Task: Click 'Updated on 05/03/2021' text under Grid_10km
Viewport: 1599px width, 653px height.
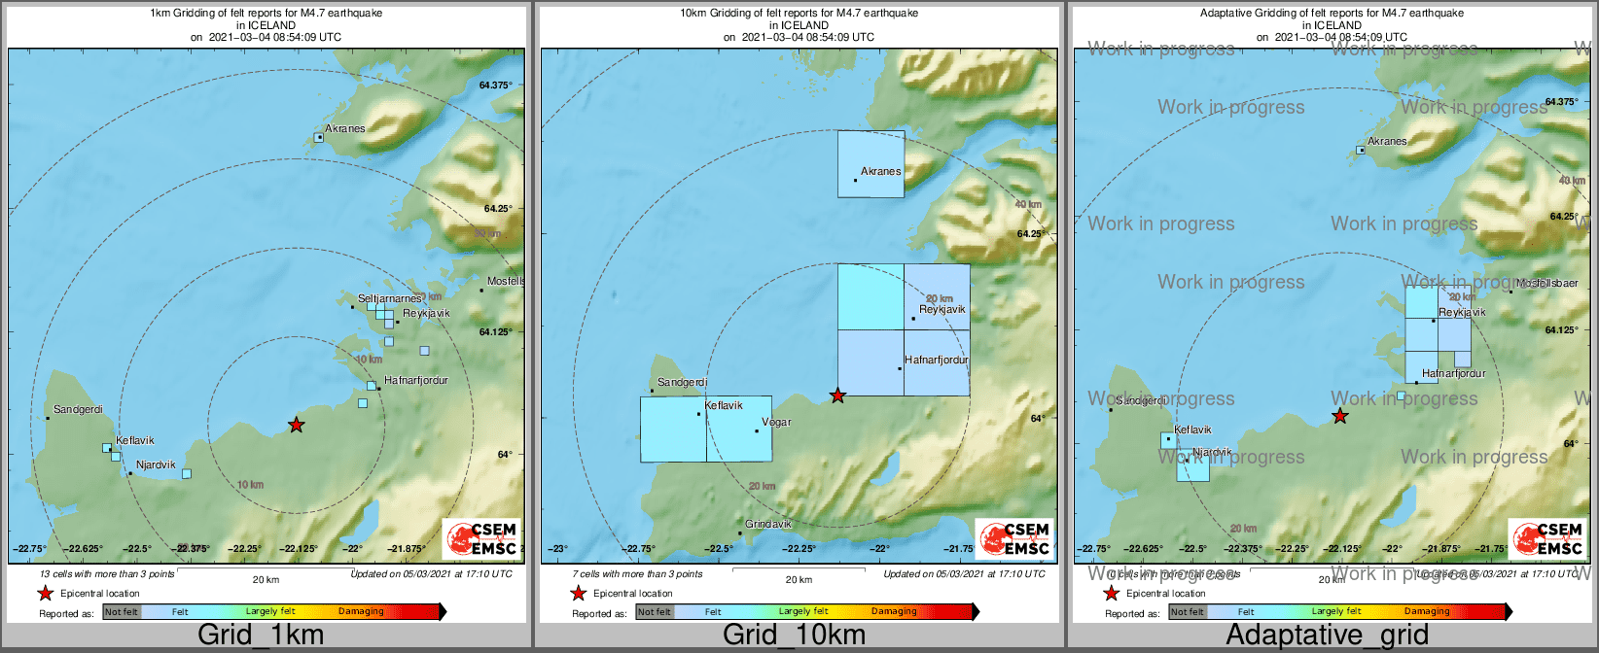Action: (964, 574)
